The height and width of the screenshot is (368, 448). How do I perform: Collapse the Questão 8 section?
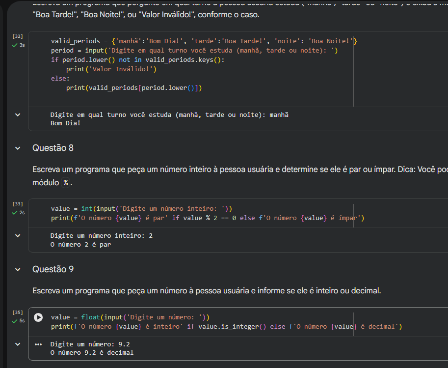[18, 148]
